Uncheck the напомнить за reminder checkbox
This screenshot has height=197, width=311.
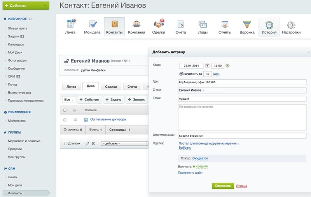181,74
